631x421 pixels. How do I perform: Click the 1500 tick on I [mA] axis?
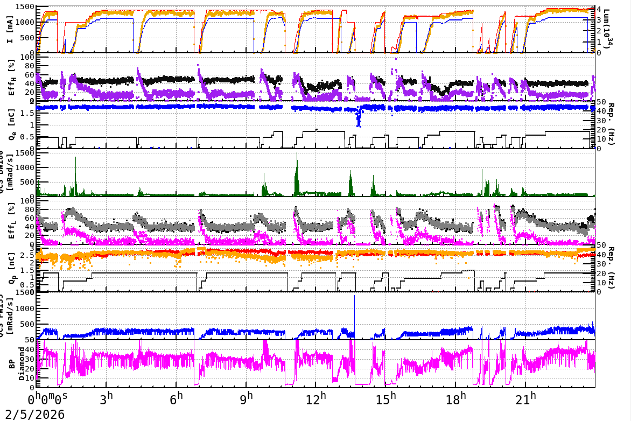click(x=25, y=7)
